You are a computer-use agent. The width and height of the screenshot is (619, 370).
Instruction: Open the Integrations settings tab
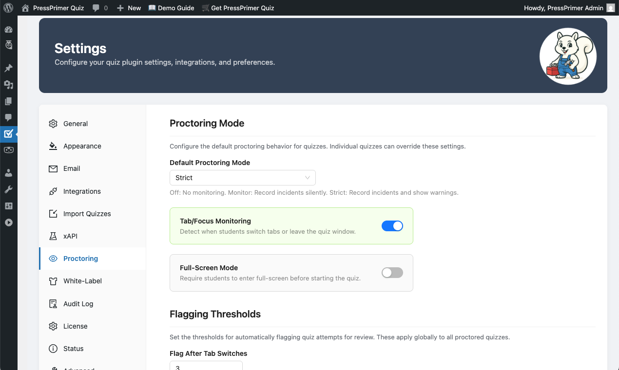click(93, 191)
